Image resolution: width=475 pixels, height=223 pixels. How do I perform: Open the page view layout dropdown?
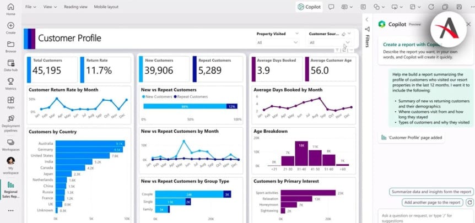tap(415, 7)
